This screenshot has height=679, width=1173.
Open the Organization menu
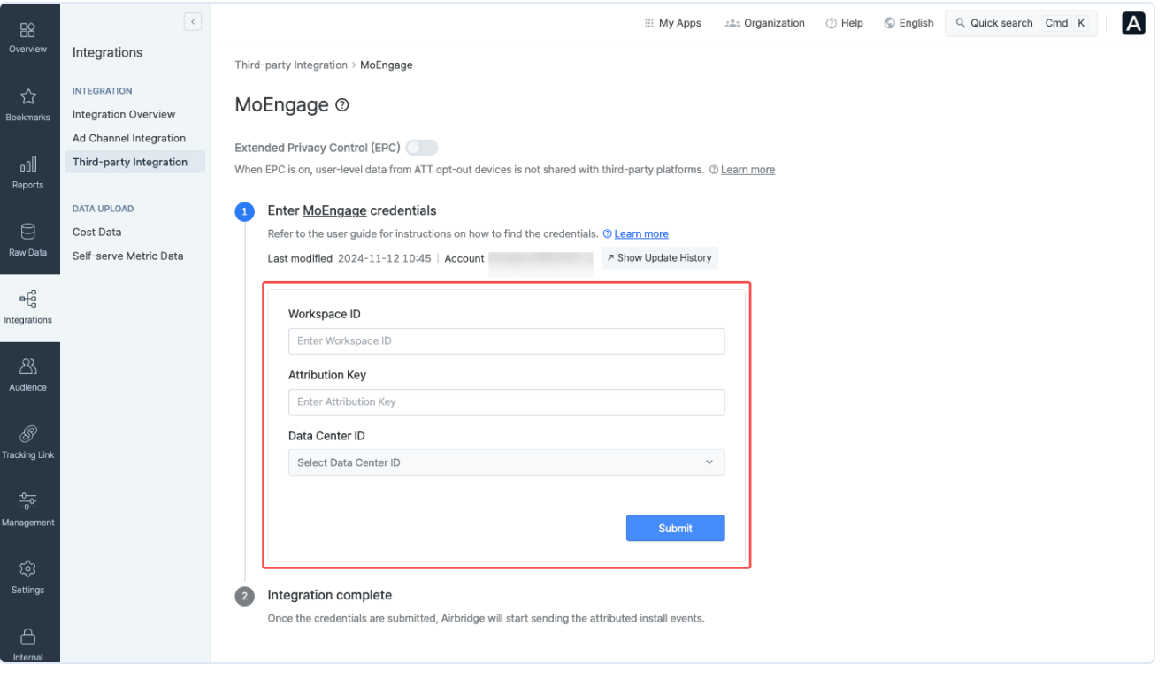click(x=765, y=23)
